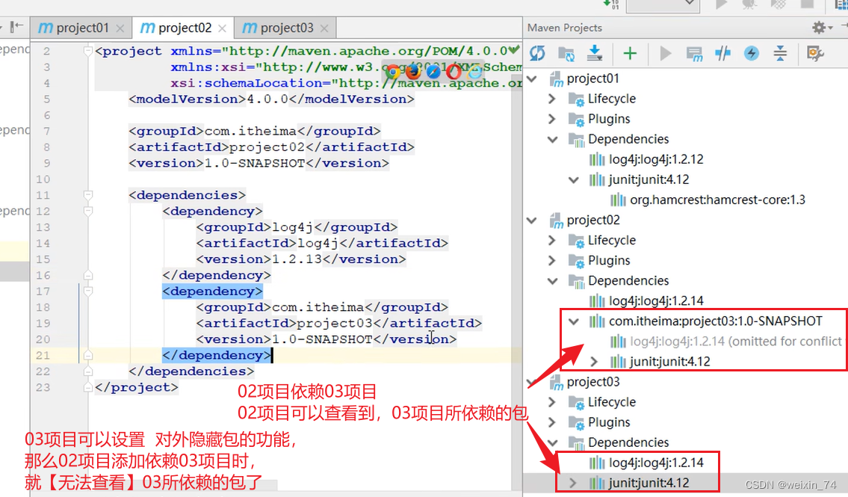This screenshot has width=848, height=497.
Task: Open in Chrome browser icon
Action: point(393,72)
